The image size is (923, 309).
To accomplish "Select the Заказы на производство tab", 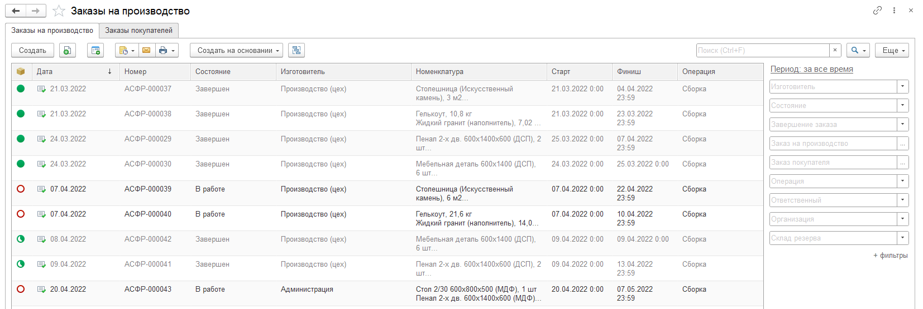I will pyautogui.click(x=52, y=31).
